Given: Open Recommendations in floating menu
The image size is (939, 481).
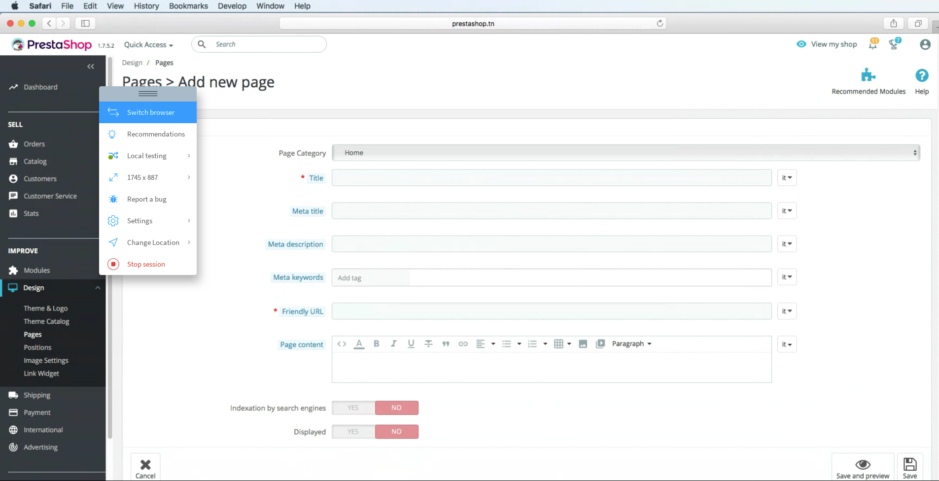Looking at the screenshot, I should pyautogui.click(x=148, y=134).
